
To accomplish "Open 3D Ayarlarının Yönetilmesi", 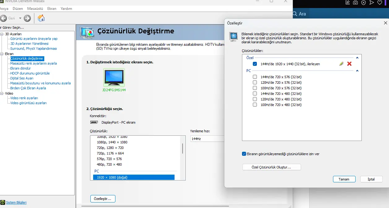I will point(29,44).
